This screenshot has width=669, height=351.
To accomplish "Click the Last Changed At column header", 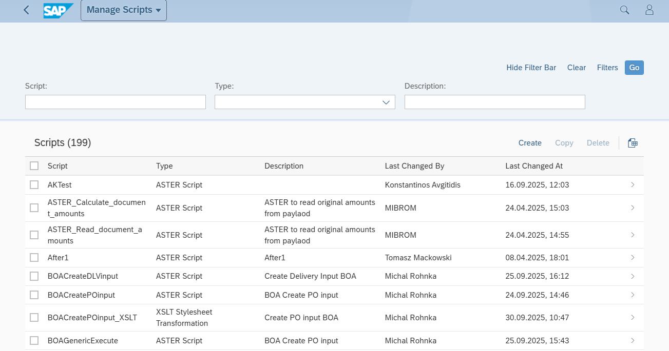I will (x=534, y=166).
